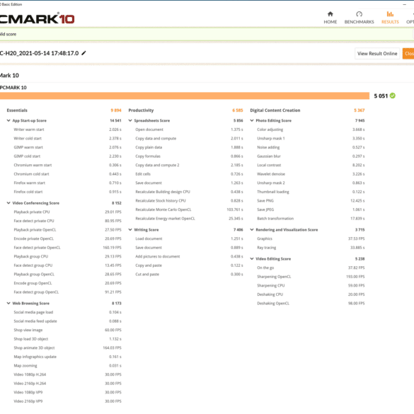
Task: Collapse the Video Conferencing Score section
Action: (x=8, y=203)
